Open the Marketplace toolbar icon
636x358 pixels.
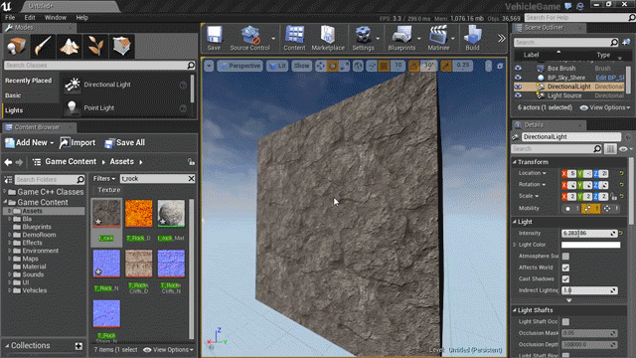328,38
